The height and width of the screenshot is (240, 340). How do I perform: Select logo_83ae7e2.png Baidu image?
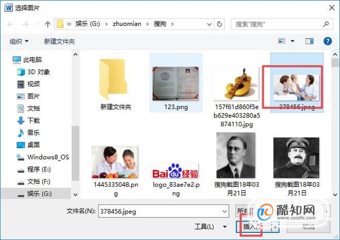[175, 171]
